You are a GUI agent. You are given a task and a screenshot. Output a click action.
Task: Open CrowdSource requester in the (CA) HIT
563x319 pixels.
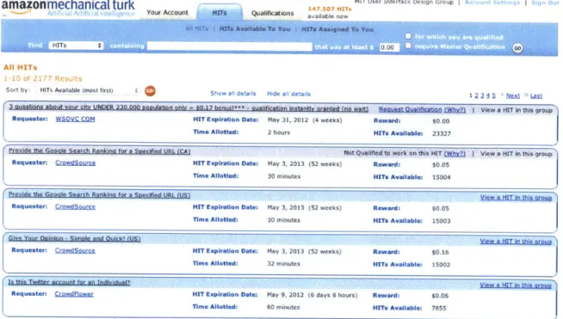[76, 163]
